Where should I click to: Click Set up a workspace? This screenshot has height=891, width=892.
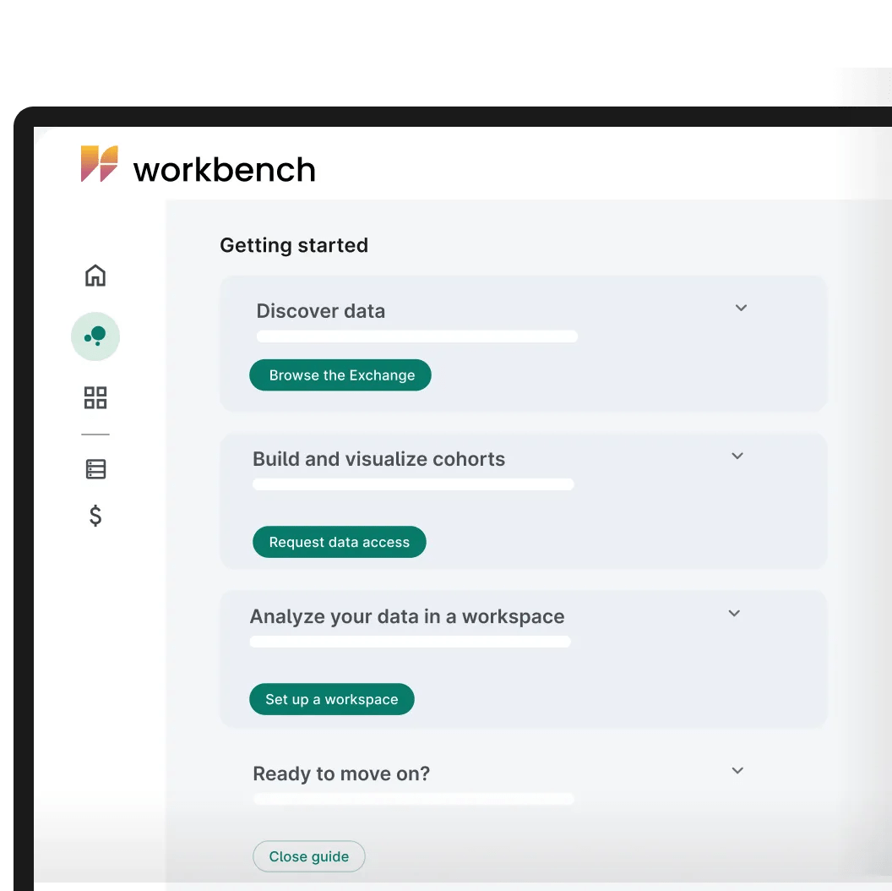tap(331, 699)
